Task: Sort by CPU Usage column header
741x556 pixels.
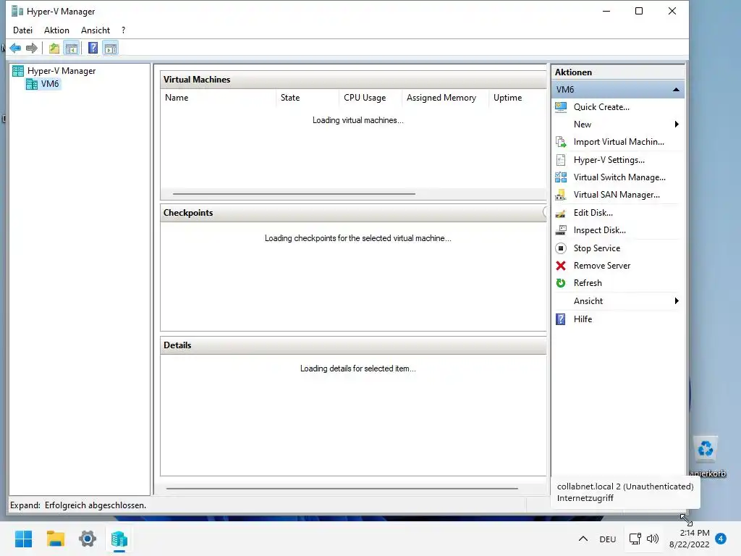Action: [370, 98]
